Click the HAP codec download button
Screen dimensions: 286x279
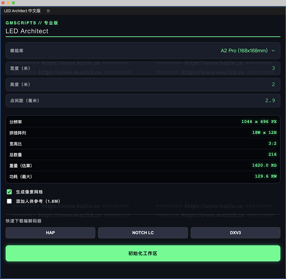point(50,233)
